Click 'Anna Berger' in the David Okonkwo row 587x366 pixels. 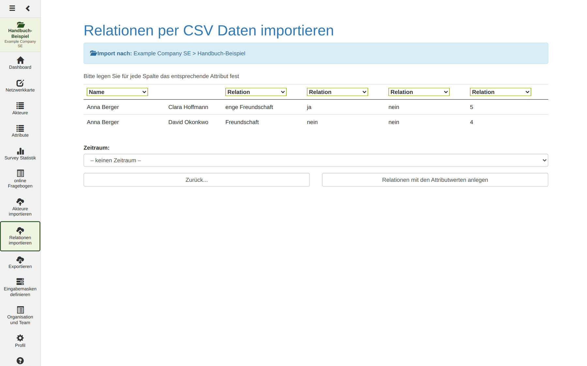(103, 122)
